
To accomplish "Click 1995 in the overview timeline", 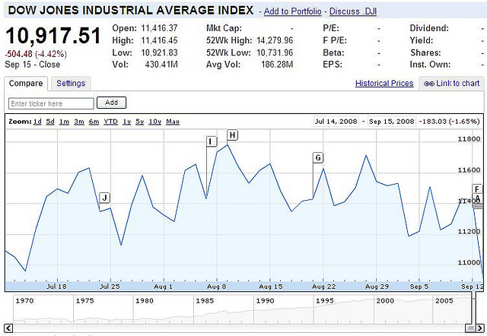I will [x=325, y=300].
